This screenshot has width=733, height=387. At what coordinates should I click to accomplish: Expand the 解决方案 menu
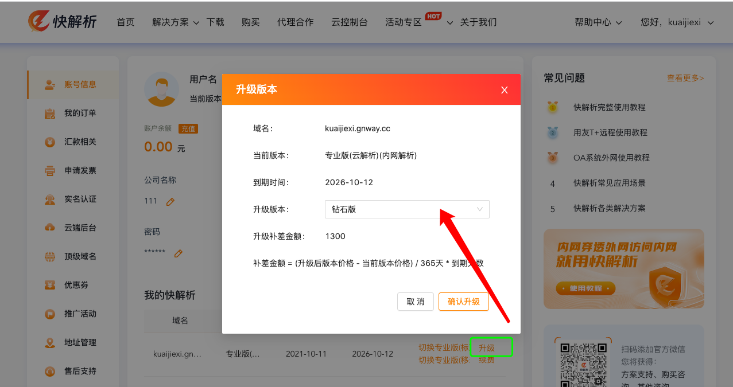click(176, 22)
